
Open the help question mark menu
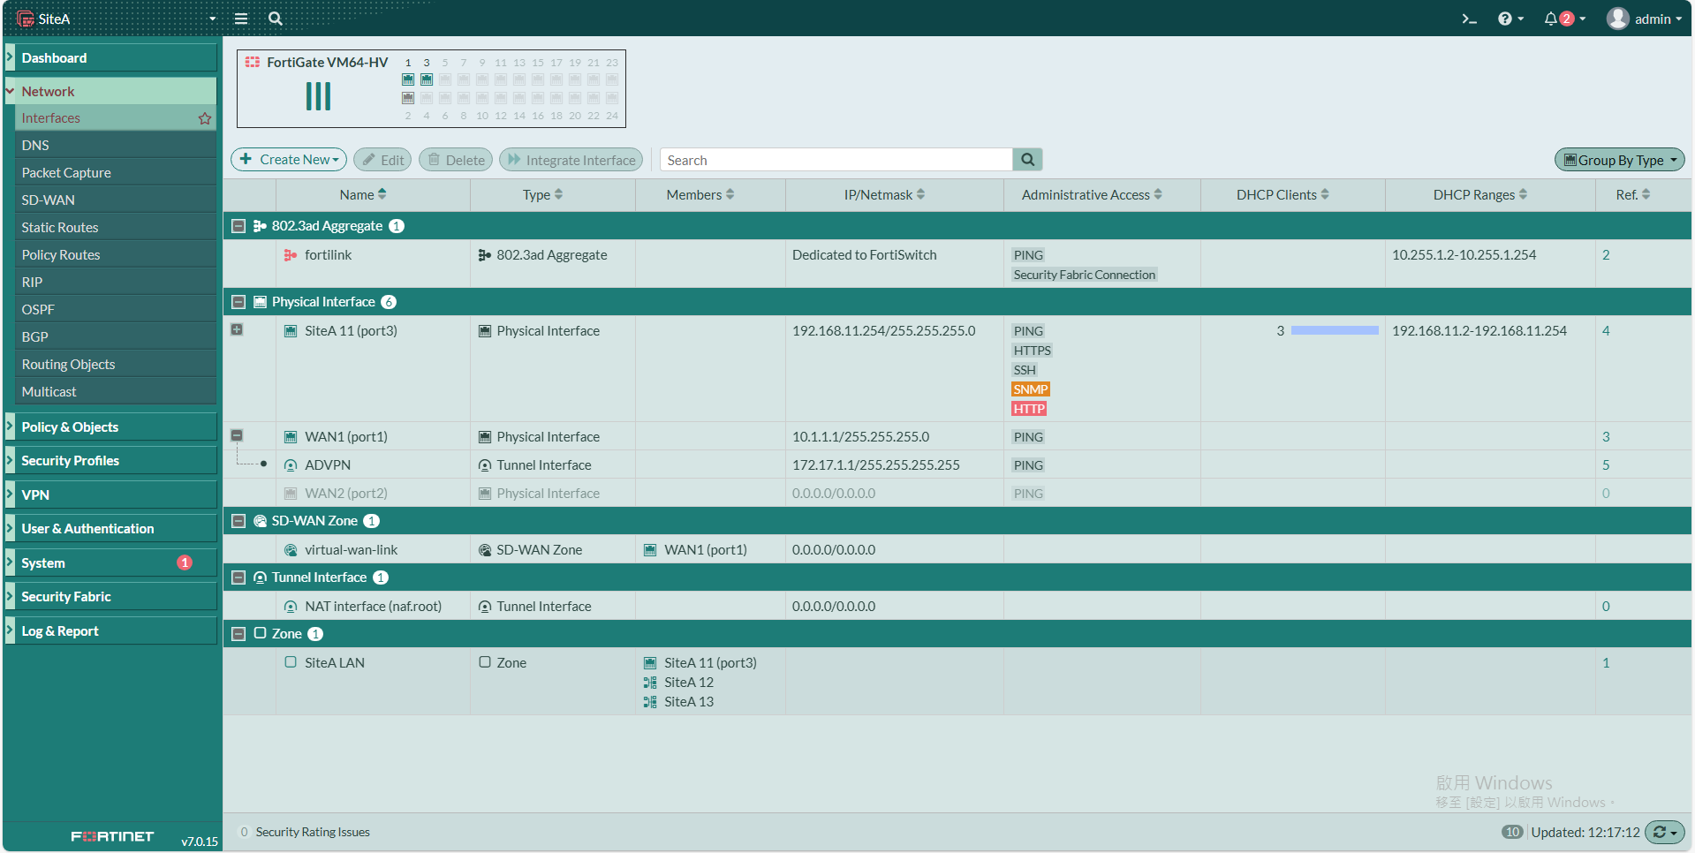(x=1505, y=19)
